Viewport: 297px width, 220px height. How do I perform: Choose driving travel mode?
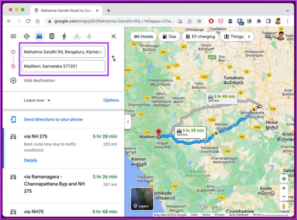(x=39, y=36)
